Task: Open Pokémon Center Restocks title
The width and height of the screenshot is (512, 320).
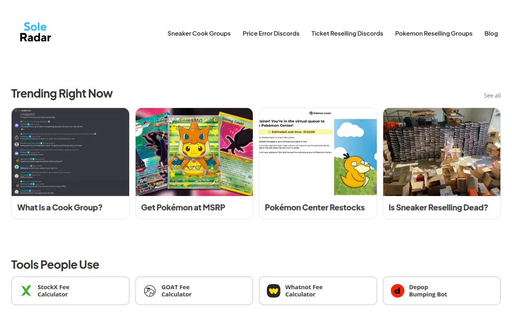Action: tap(315, 208)
